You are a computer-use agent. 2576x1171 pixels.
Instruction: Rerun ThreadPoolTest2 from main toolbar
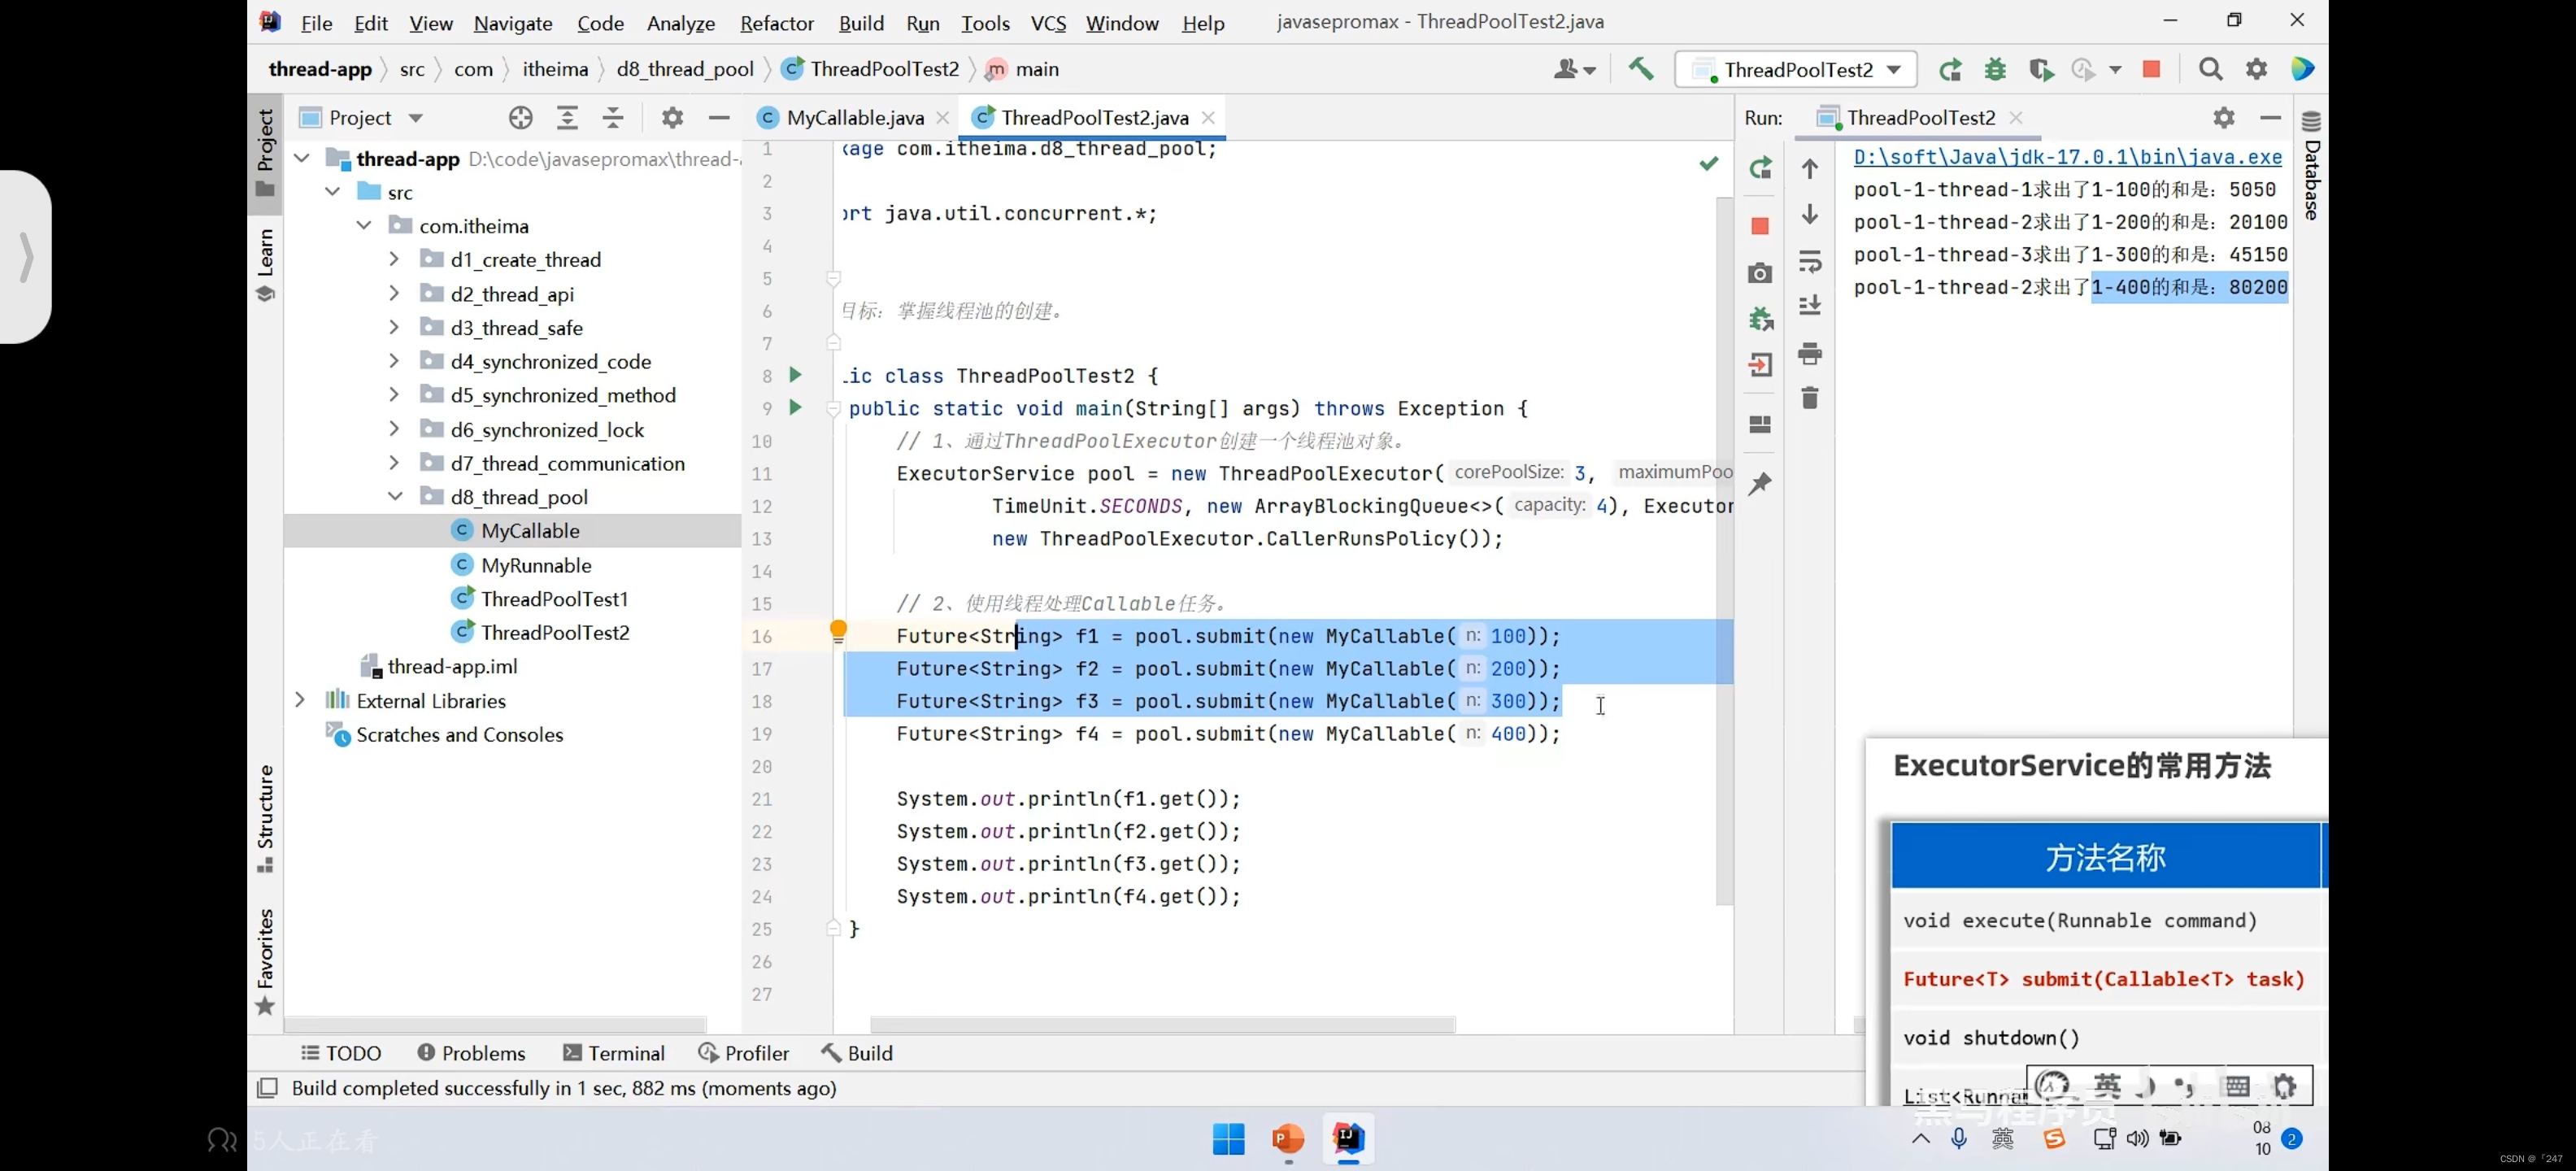(x=1950, y=69)
